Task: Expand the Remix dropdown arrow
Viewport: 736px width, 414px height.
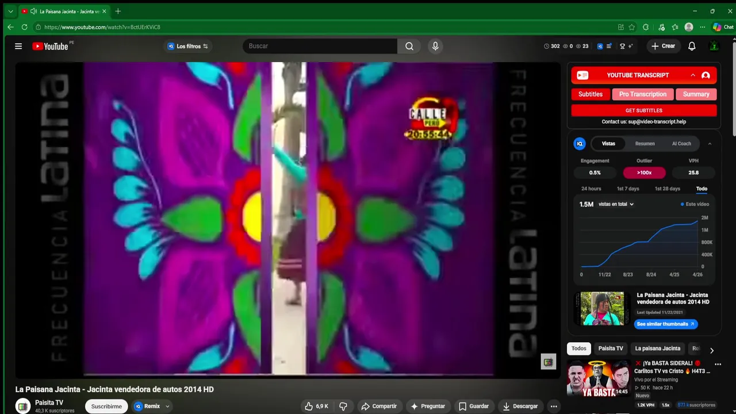Action: [167, 406]
